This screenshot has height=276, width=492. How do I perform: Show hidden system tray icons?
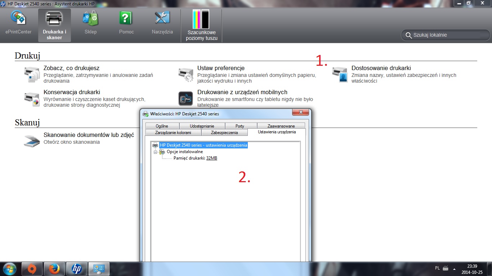(455, 268)
